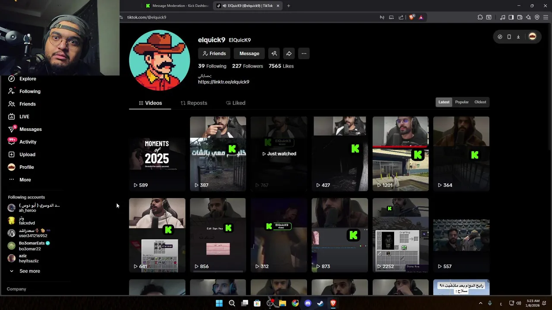This screenshot has height=310, width=552.
Task: Click the Brave Shields lion icon
Action: pyautogui.click(x=412, y=17)
